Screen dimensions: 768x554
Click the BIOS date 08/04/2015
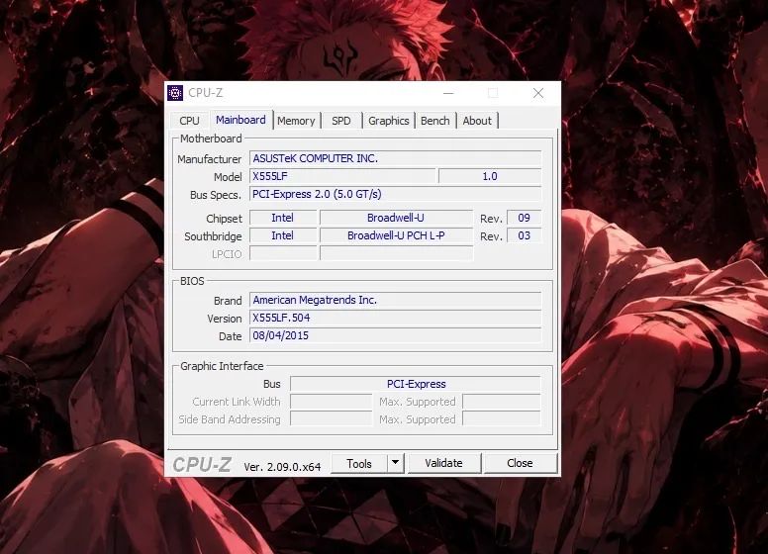pos(396,335)
